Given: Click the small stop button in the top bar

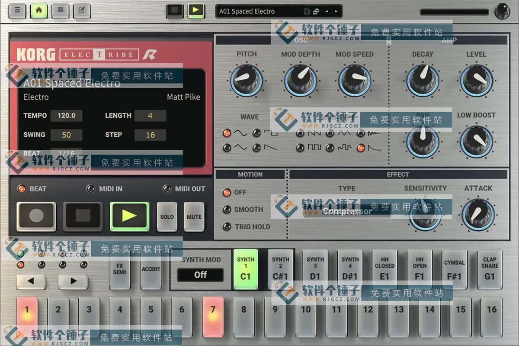Looking at the screenshot, I should pyautogui.click(x=175, y=11).
